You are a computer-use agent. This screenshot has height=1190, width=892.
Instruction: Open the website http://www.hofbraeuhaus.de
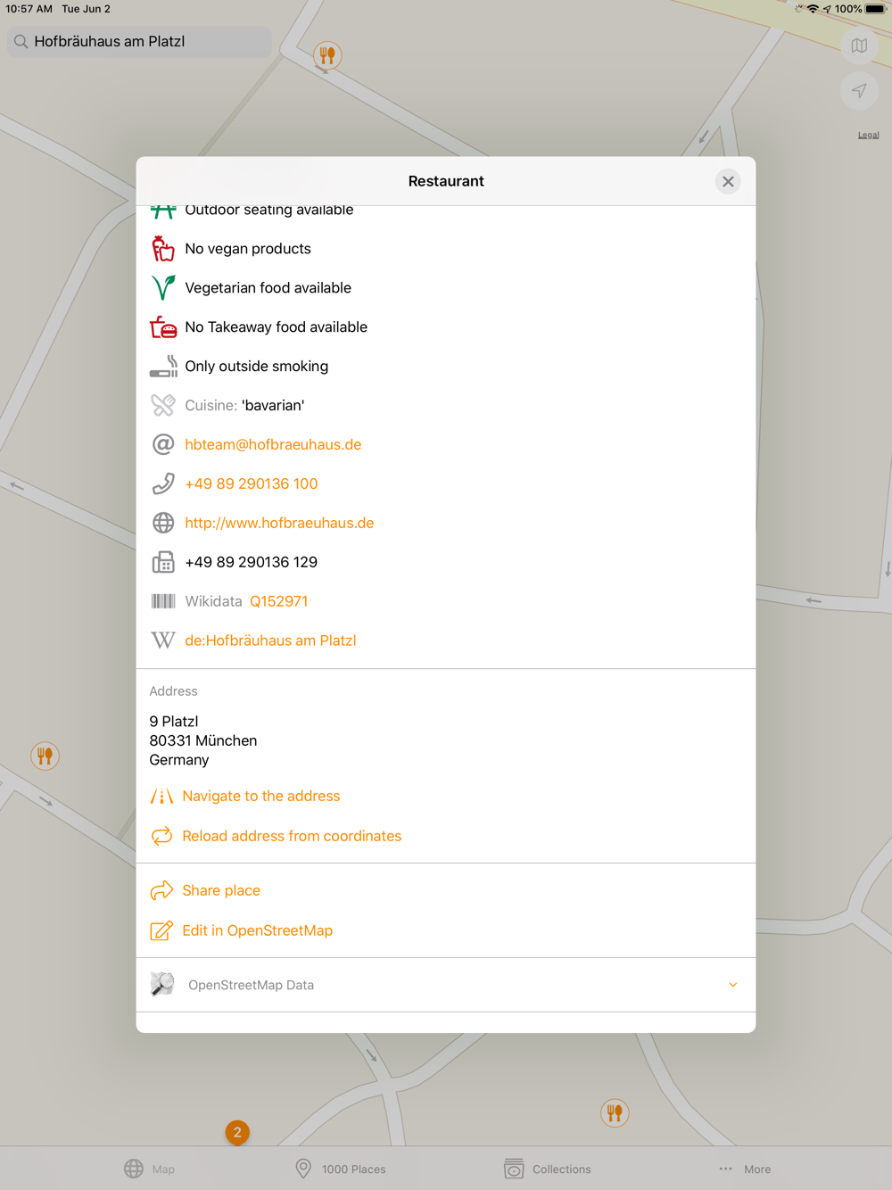pyautogui.click(x=279, y=523)
